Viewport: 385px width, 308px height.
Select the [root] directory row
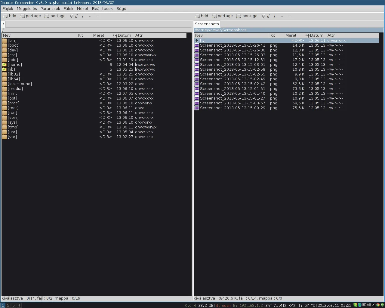click(94, 108)
